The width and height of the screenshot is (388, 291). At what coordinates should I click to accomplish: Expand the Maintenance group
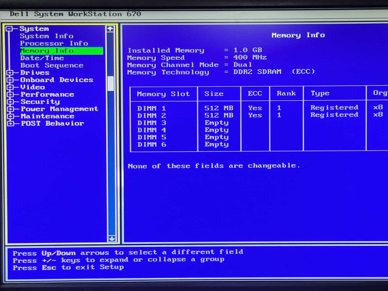[10, 116]
